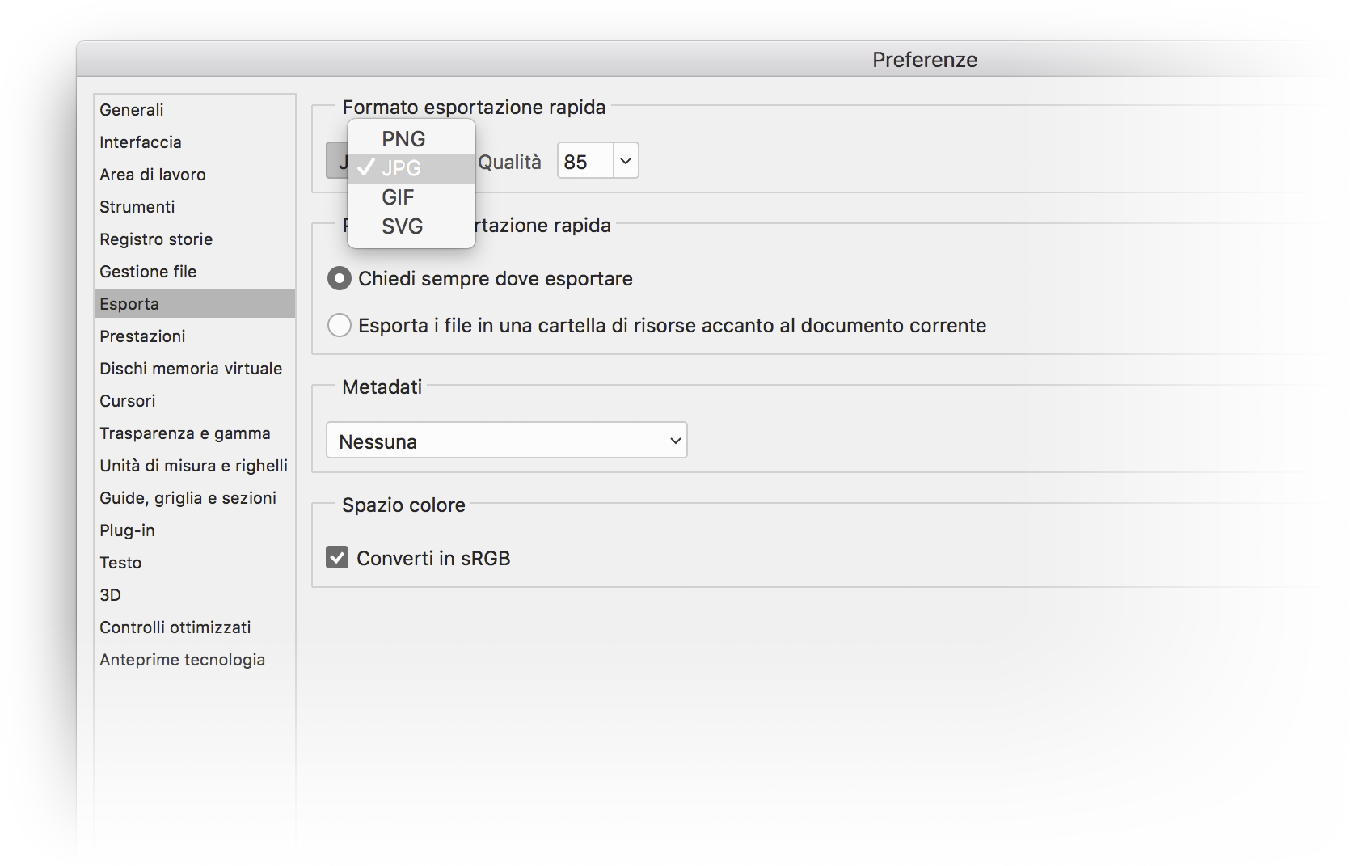
Task: Select Esporta i file in una cartella option
Action: coord(340,326)
